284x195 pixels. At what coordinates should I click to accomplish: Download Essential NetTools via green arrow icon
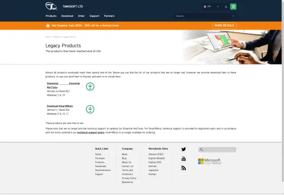pos(90,86)
